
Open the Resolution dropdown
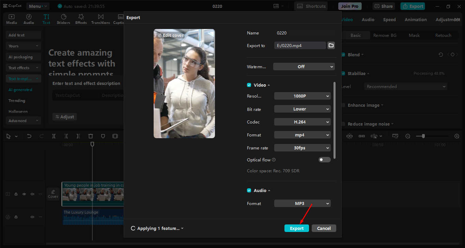(302, 96)
